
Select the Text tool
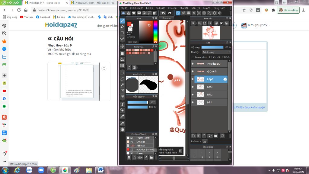(122, 104)
